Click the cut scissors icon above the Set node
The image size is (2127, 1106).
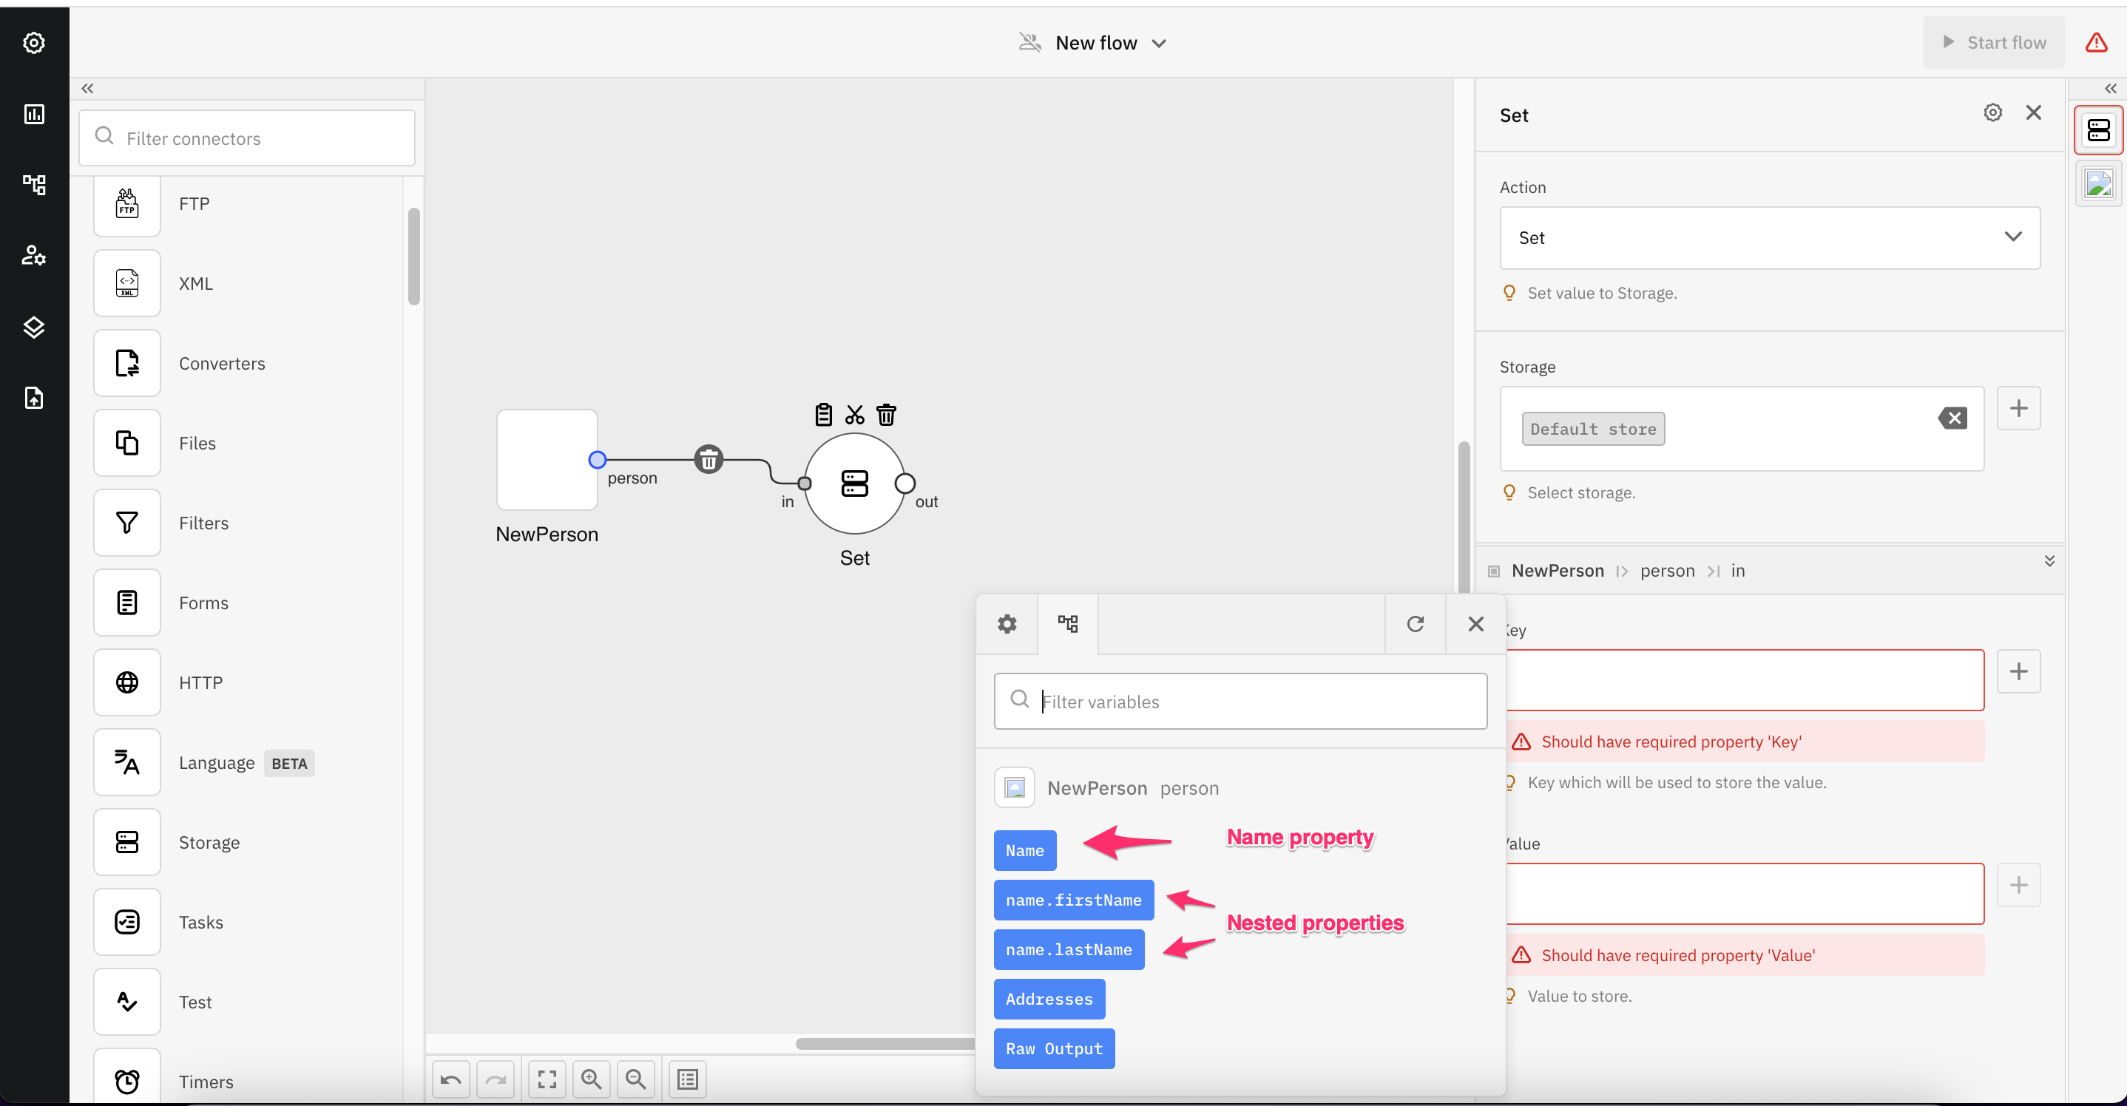coord(855,414)
